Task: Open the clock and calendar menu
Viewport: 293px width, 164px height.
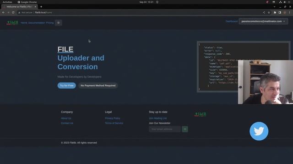Action: coord(146,2)
